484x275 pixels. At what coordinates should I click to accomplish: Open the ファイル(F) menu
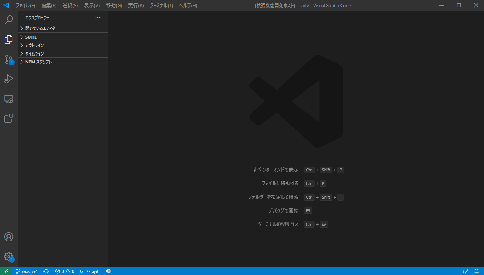pos(25,5)
